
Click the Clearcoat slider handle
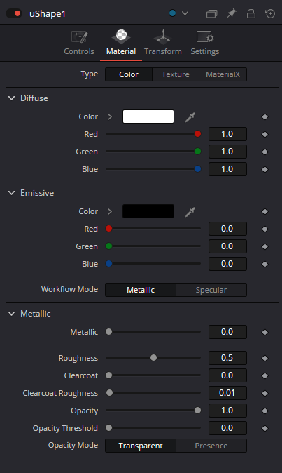pos(109,375)
